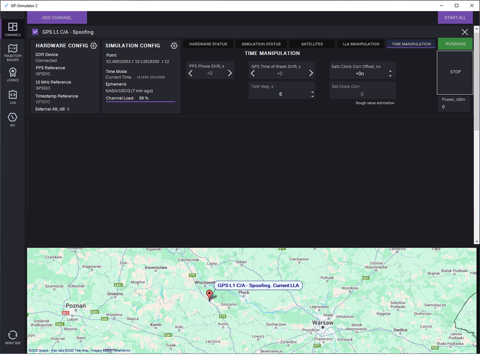Screen dimensions: 480x355
Task: Switch to the LLA Manipulation tab
Action: point(361,44)
